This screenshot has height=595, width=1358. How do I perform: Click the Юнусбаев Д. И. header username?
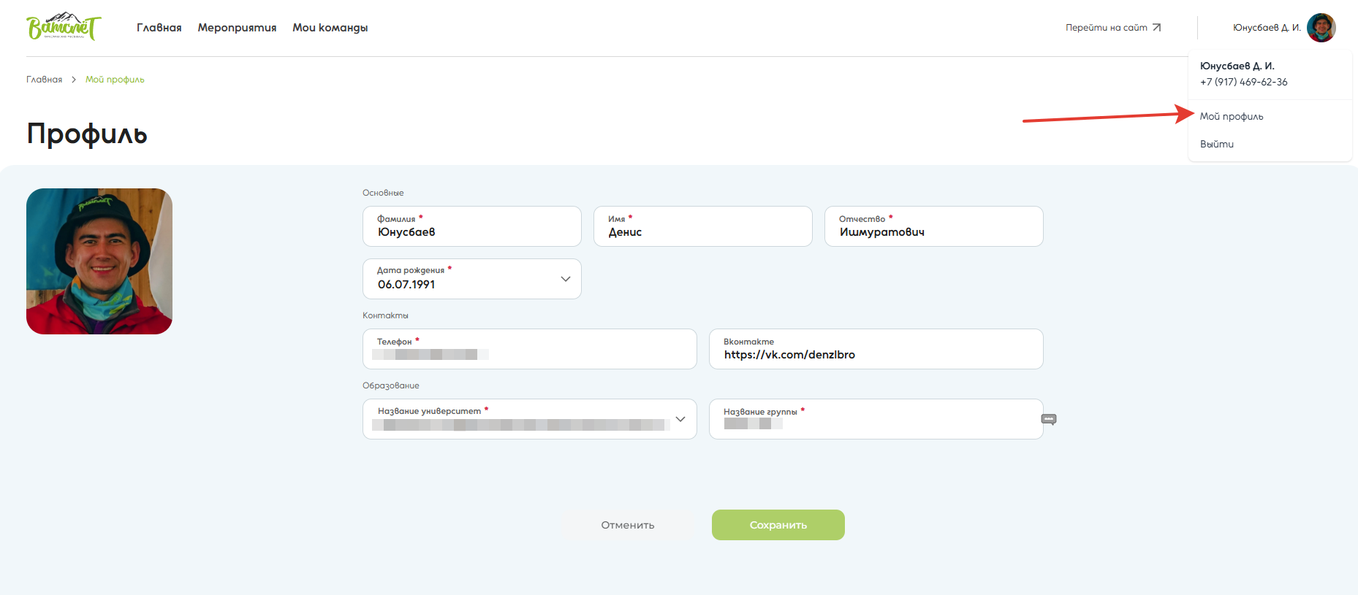1267,28
